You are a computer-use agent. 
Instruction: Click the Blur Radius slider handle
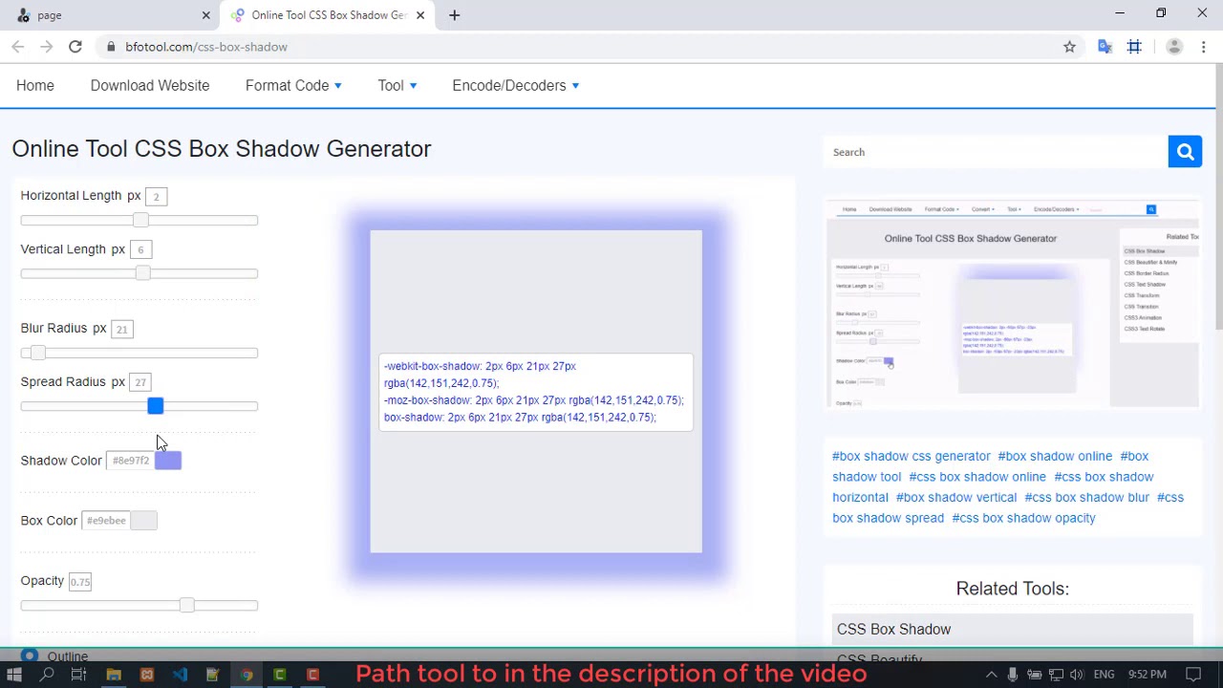pos(38,353)
